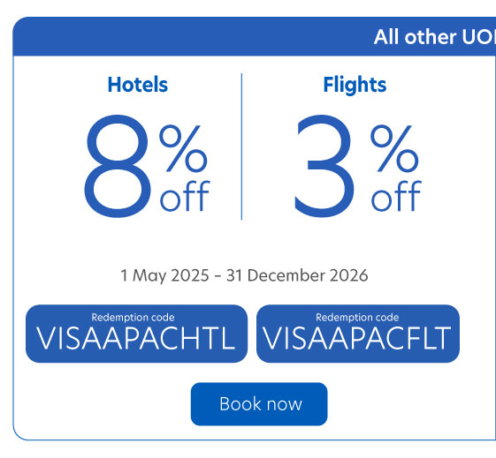The width and height of the screenshot is (496, 458).
Task: Click the percent symbol beside the 8
Action: tap(183, 148)
